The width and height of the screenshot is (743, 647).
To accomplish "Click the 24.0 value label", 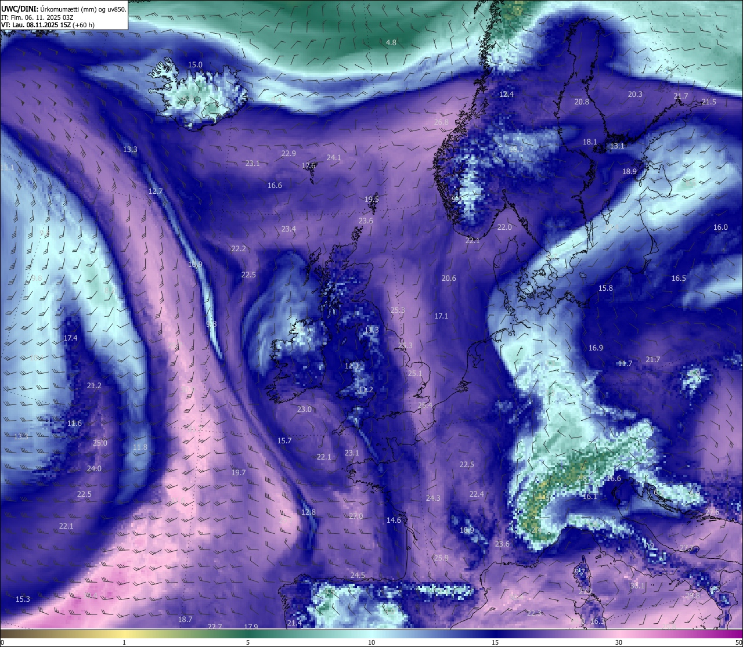I will point(94,468).
